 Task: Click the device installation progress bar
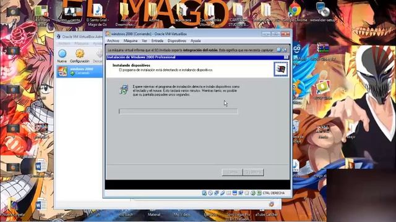178,111
